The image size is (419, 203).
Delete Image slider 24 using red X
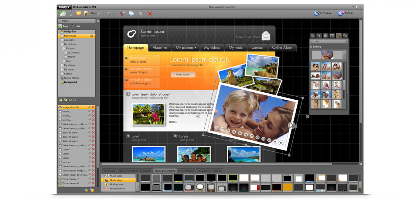[93, 107]
